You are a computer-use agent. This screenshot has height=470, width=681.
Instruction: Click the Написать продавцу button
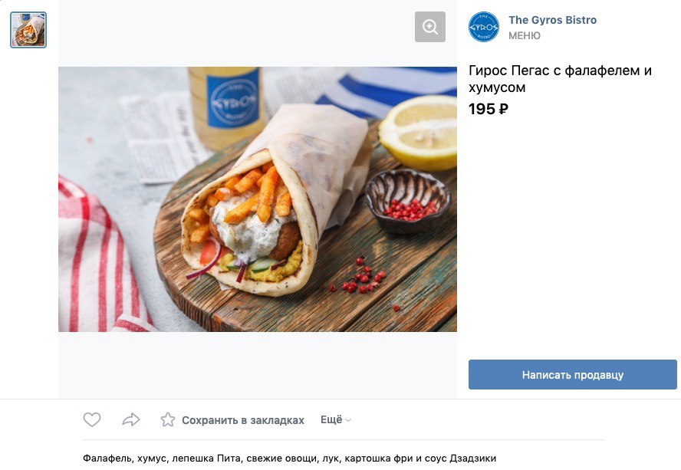click(572, 374)
